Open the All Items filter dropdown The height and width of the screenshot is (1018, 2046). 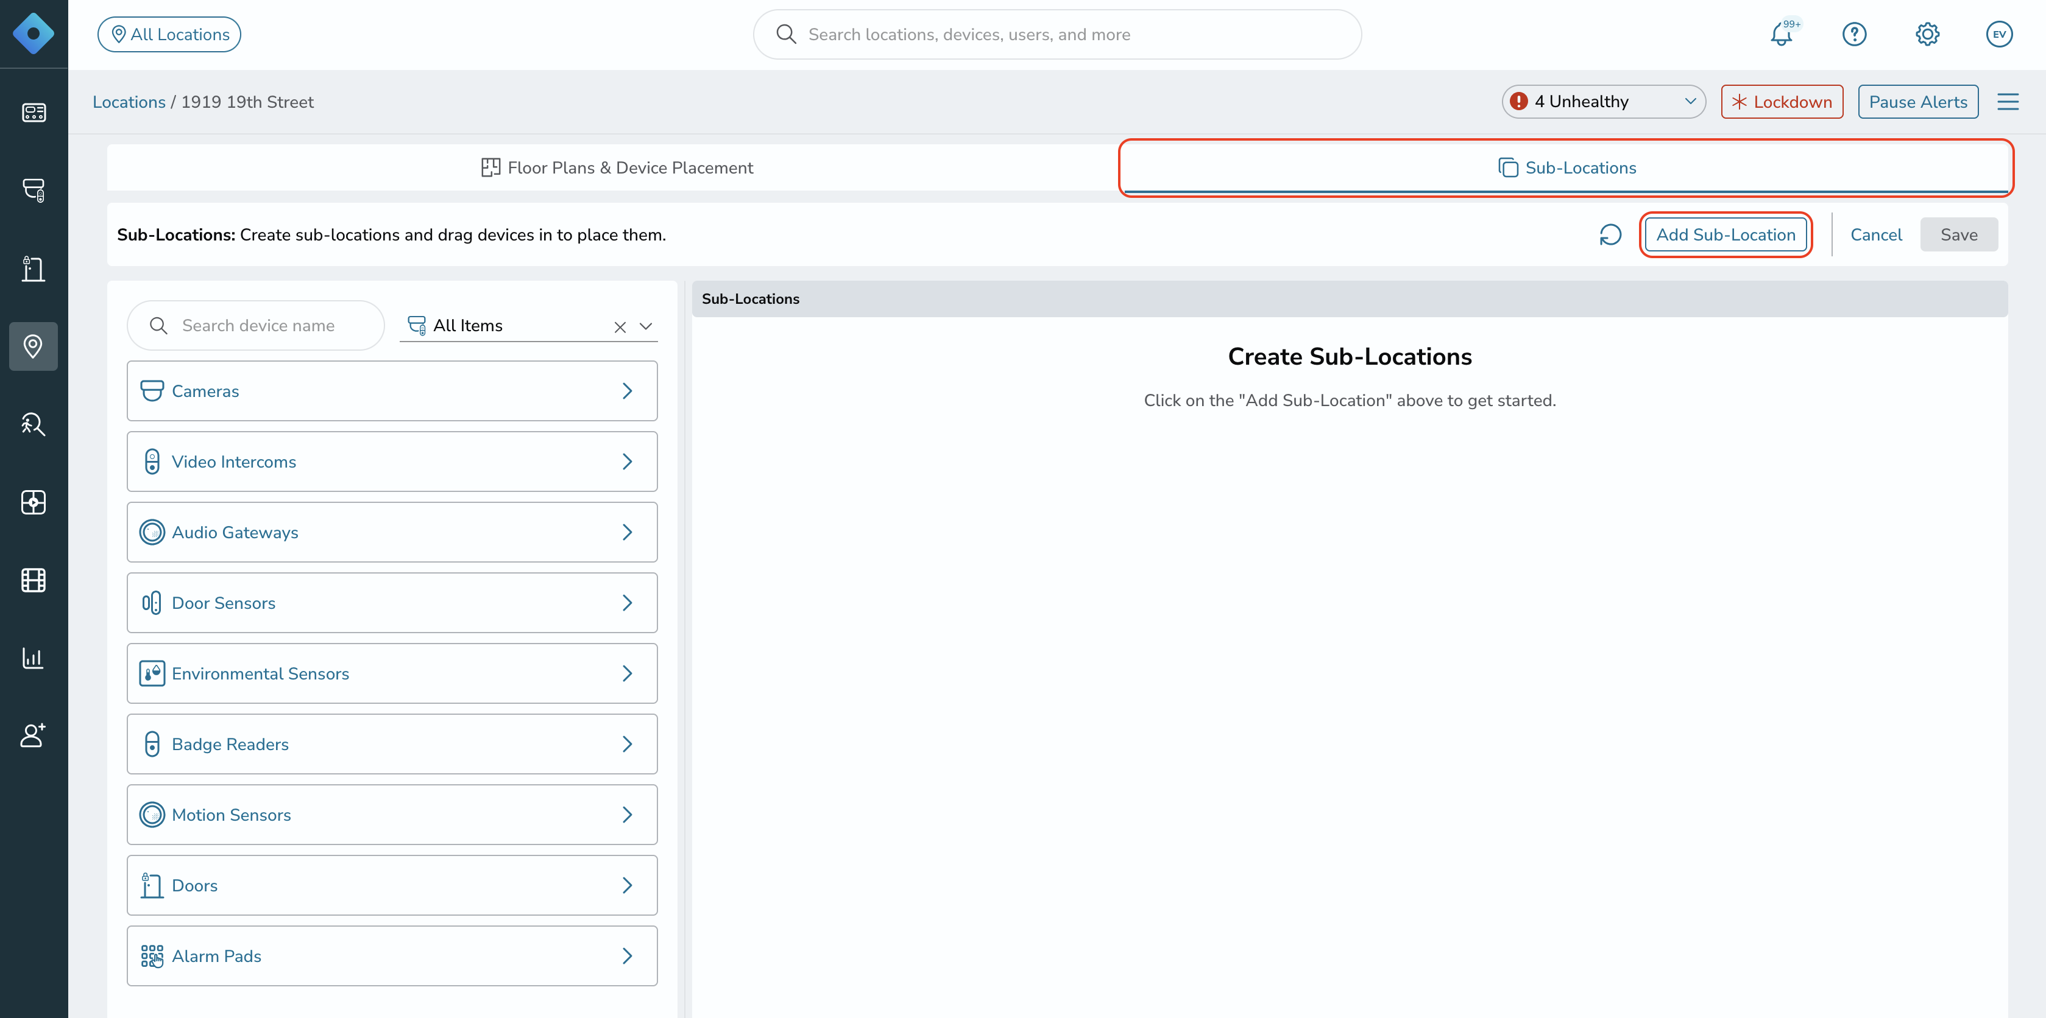click(646, 326)
